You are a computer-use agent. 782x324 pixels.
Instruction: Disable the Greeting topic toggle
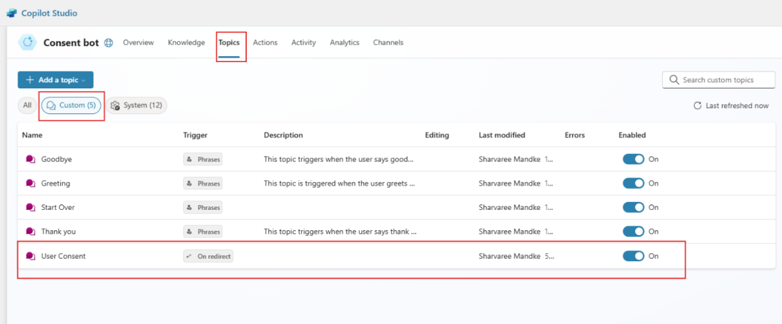click(633, 184)
